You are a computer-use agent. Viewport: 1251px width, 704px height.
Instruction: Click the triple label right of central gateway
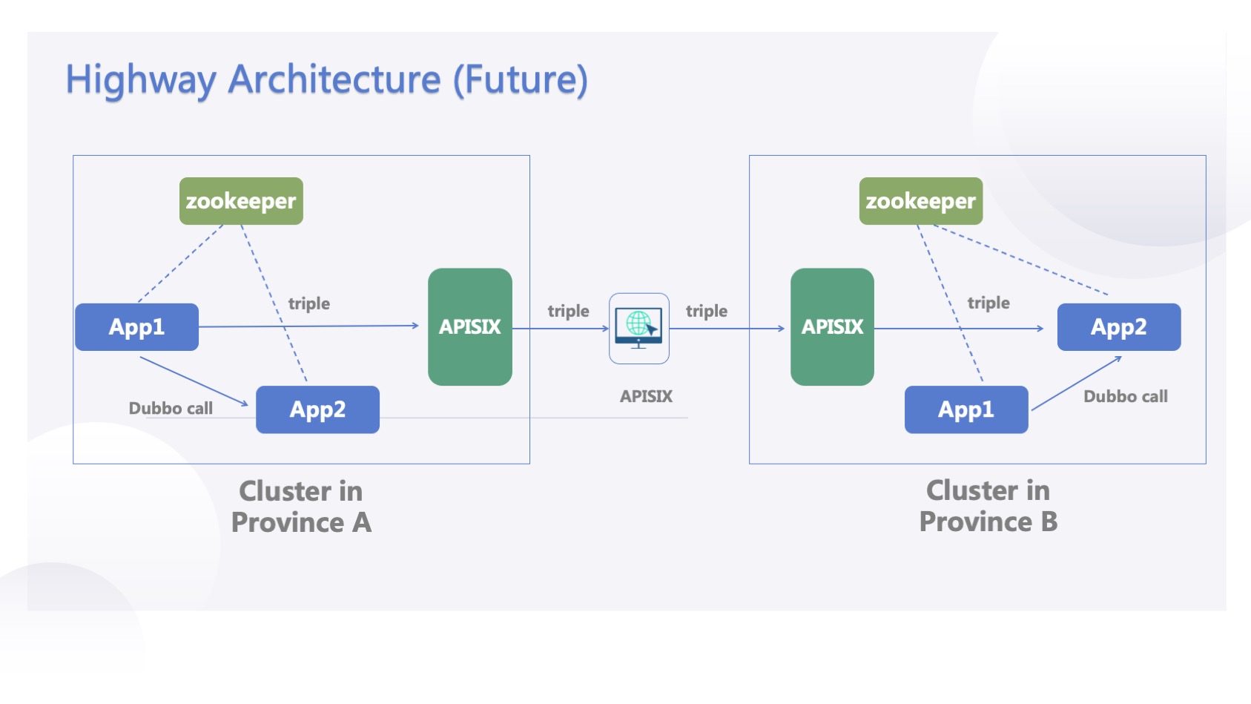pos(707,312)
